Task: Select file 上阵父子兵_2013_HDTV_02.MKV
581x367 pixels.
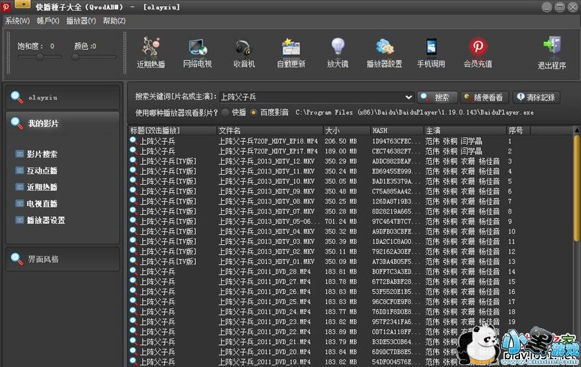Action: pyautogui.click(x=267, y=252)
